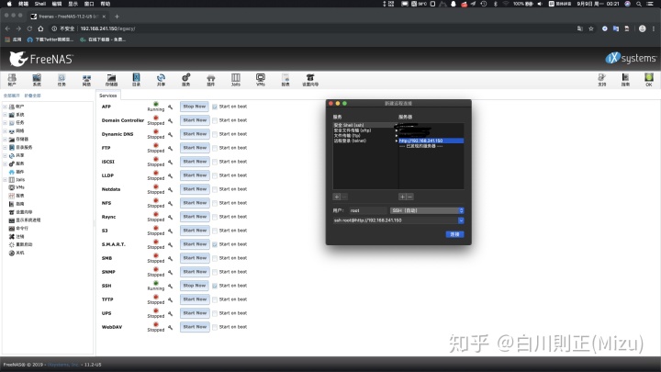
Task: Toggle iSCSI Start on boot checkbox
Action: [215, 162]
